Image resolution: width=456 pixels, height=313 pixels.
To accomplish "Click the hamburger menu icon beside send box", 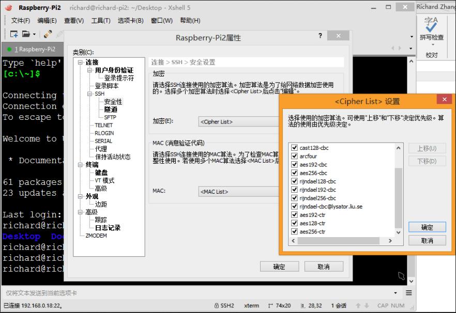I will tap(408, 293).
